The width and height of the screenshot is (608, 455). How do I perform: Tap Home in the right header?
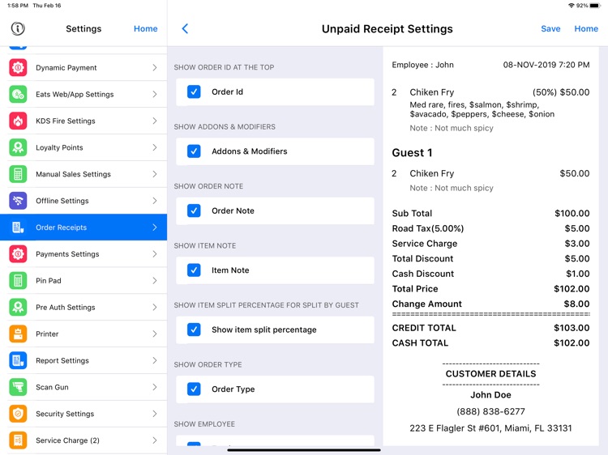[x=586, y=28]
